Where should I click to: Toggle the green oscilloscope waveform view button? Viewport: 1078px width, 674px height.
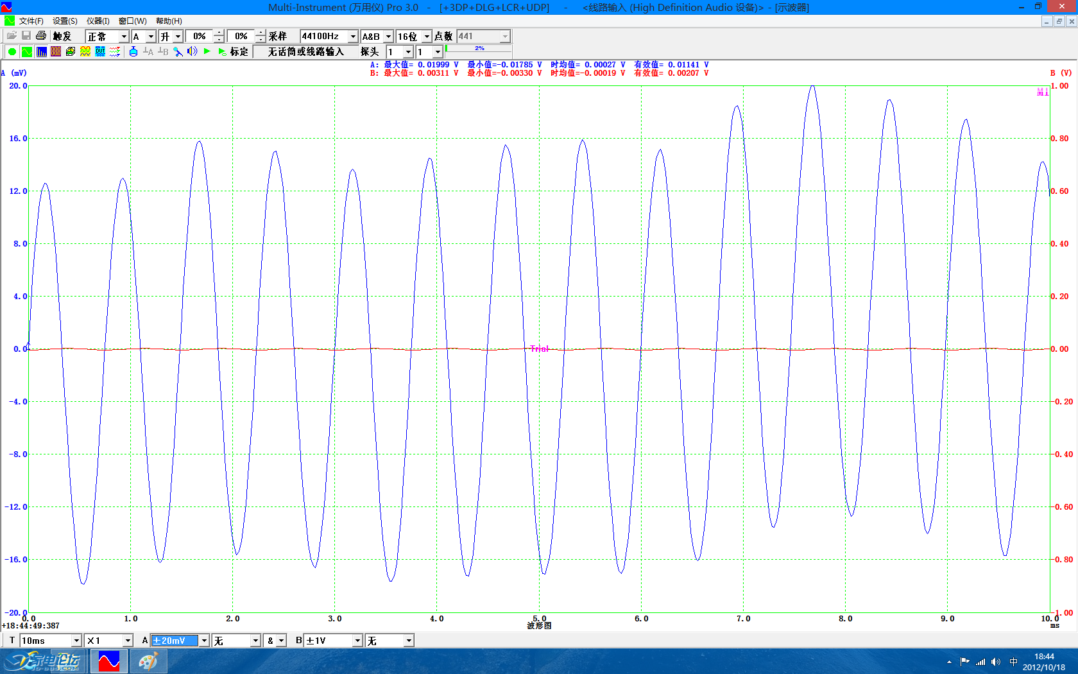[x=26, y=51]
